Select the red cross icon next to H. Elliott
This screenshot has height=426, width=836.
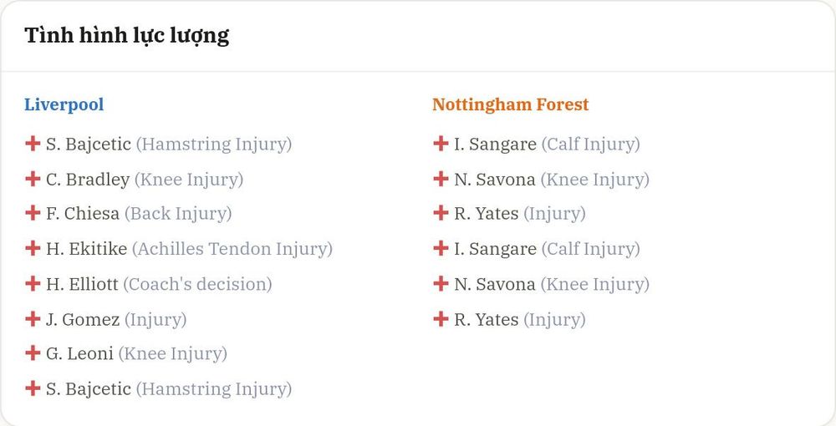pyautogui.click(x=33, y=283)
